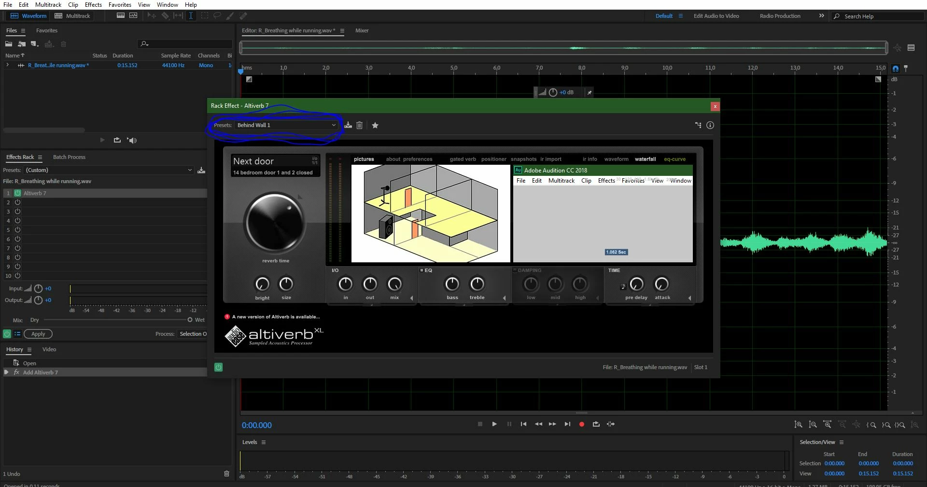This screenshot has height=487, width=927.
Task: Click the Open File folder icon
Action: point(9,44)
